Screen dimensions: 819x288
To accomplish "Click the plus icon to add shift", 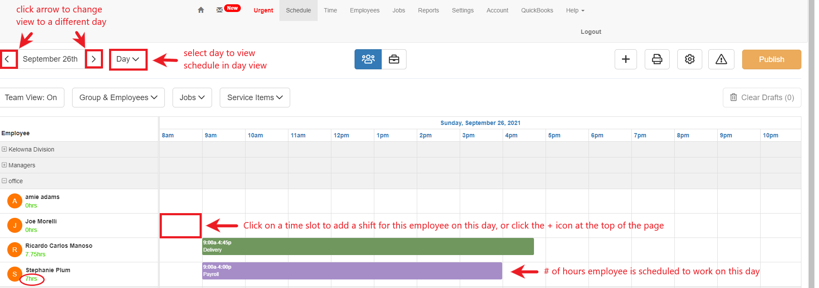I will tap(625, 59).
